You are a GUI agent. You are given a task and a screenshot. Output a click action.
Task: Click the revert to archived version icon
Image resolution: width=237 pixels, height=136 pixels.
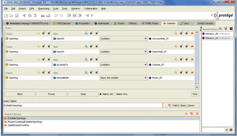coord(48,16)
